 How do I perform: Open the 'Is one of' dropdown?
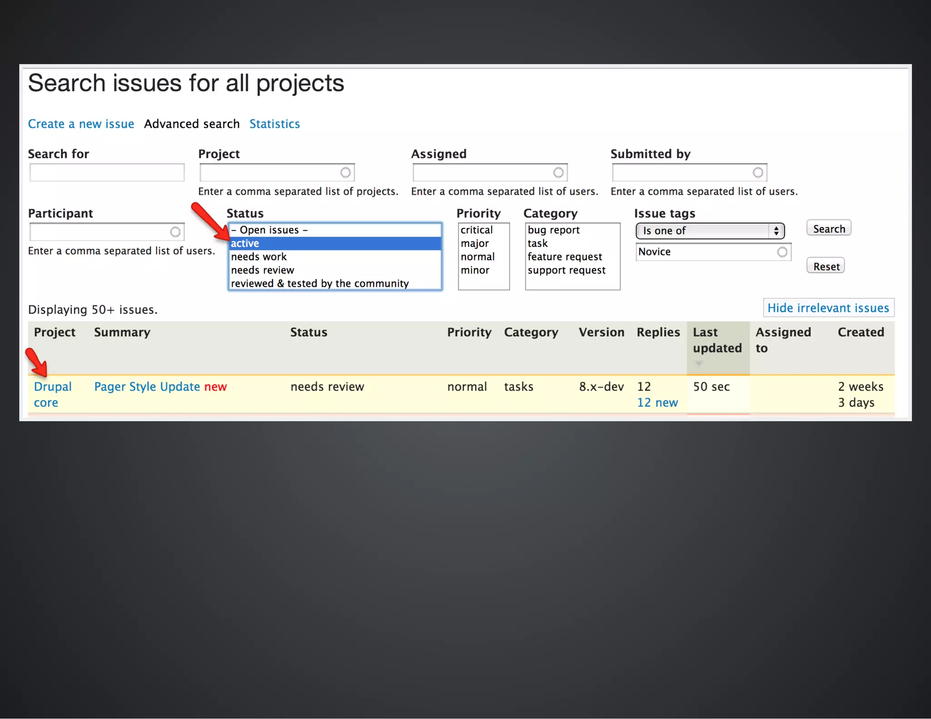point(710,231)
